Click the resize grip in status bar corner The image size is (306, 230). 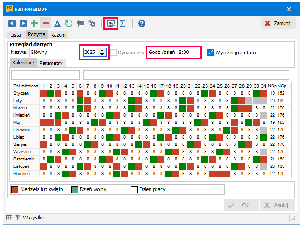(293, 219)
